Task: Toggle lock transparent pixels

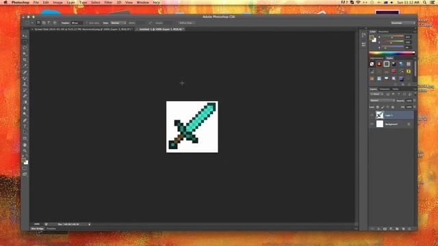Action: coord(378,107)
